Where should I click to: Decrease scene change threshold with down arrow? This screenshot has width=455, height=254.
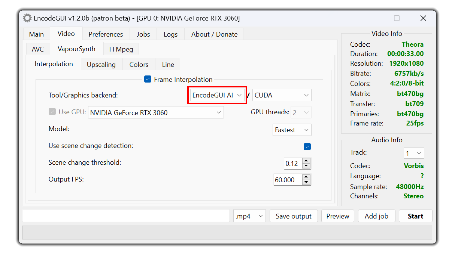coord(306,166)
